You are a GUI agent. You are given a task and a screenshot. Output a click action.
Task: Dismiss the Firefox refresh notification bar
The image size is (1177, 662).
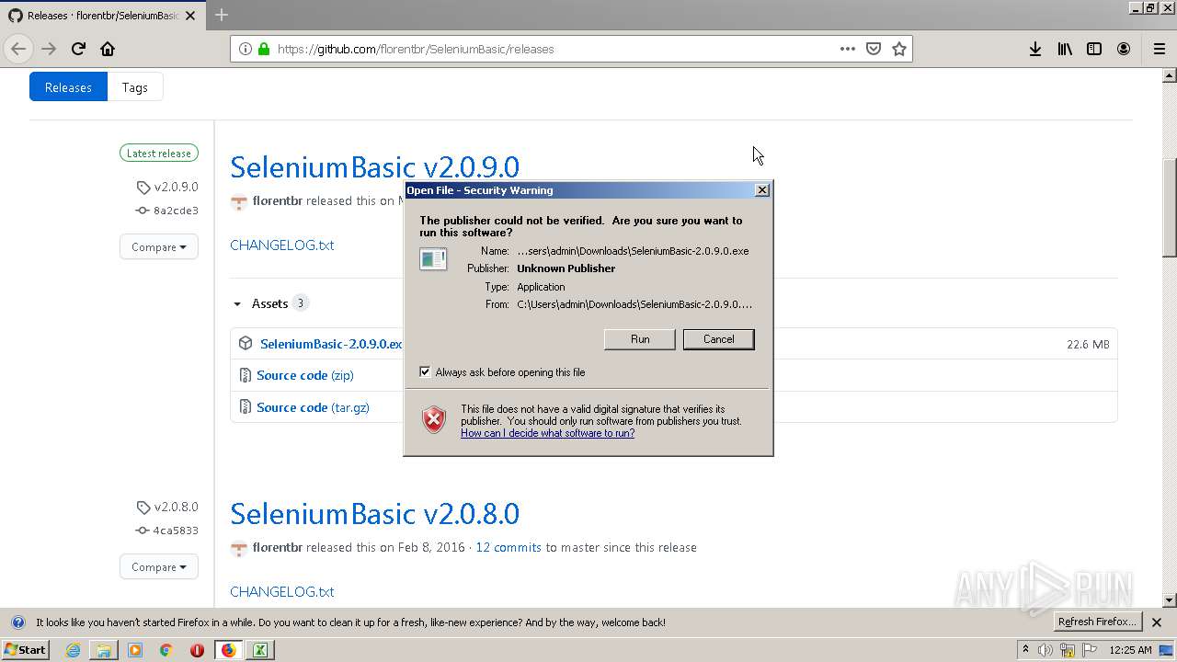click(1157, 622)
